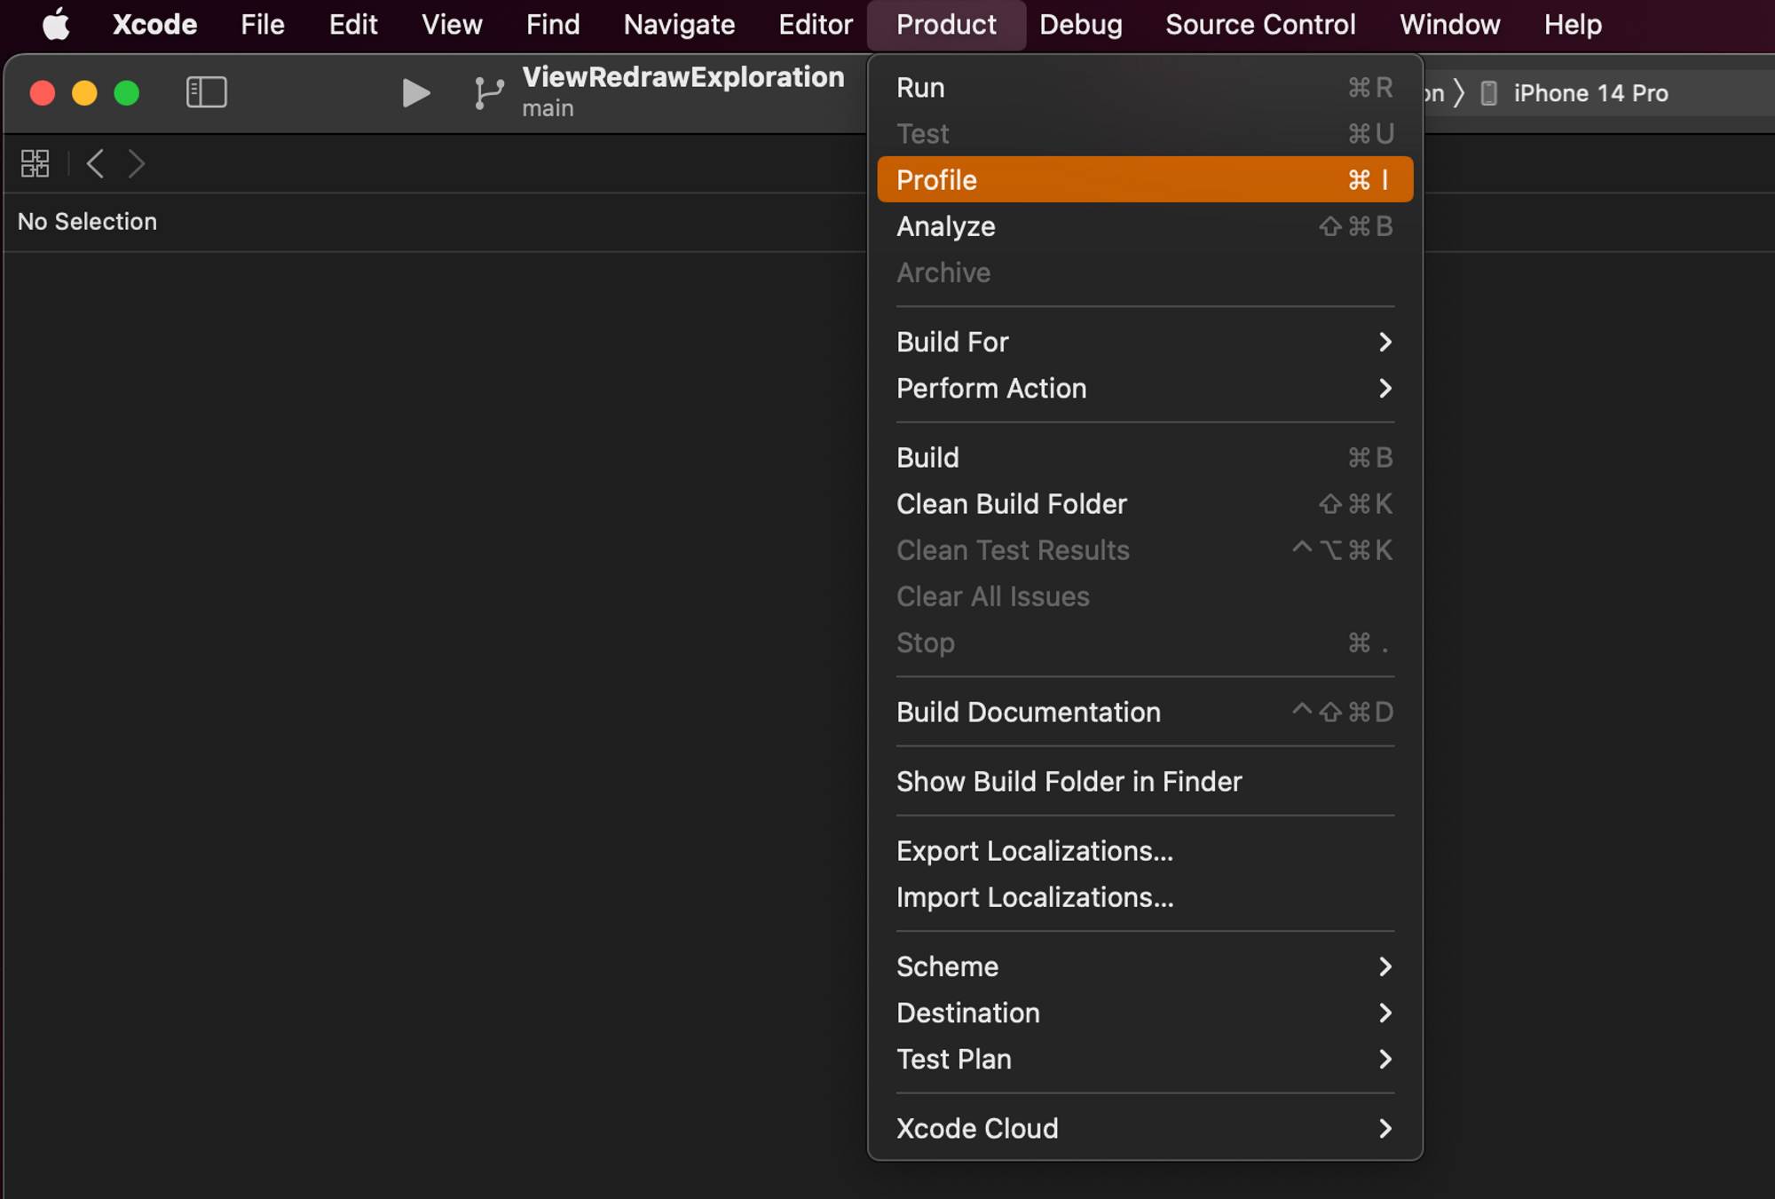Image resolution: width=1775 pixels, height=1199 pixels.
Task: Expand the Perform Action submenu
Action: click(1145, 388)
